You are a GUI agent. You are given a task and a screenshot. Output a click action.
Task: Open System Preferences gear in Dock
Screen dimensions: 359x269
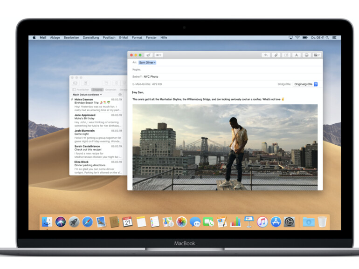point(289,222)
